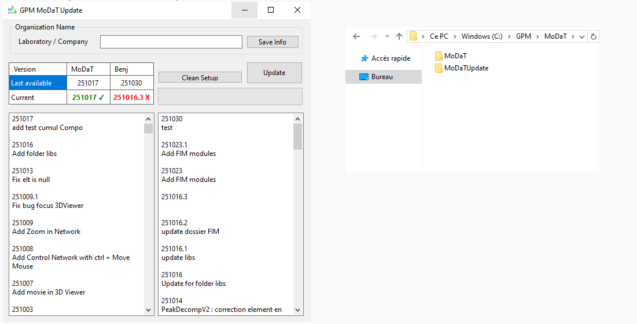This screenshot has height=324, width=637.
Task: Click the Benj changelog scroll down arrow
Action: pyautogui.click(x=297, y=310)
